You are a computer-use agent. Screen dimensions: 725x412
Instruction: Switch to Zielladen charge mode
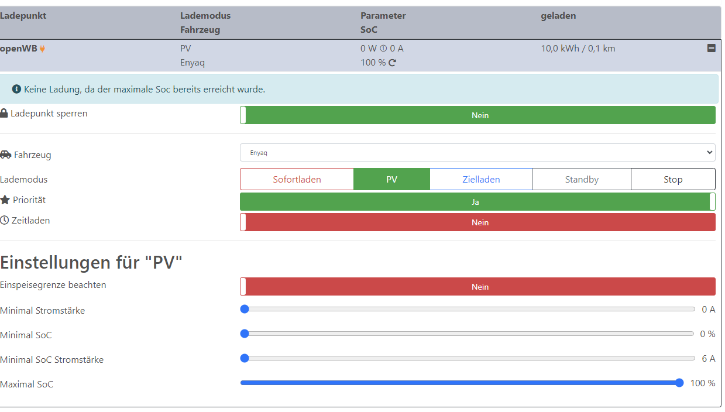pyautogui.click(x=481, y=180)
